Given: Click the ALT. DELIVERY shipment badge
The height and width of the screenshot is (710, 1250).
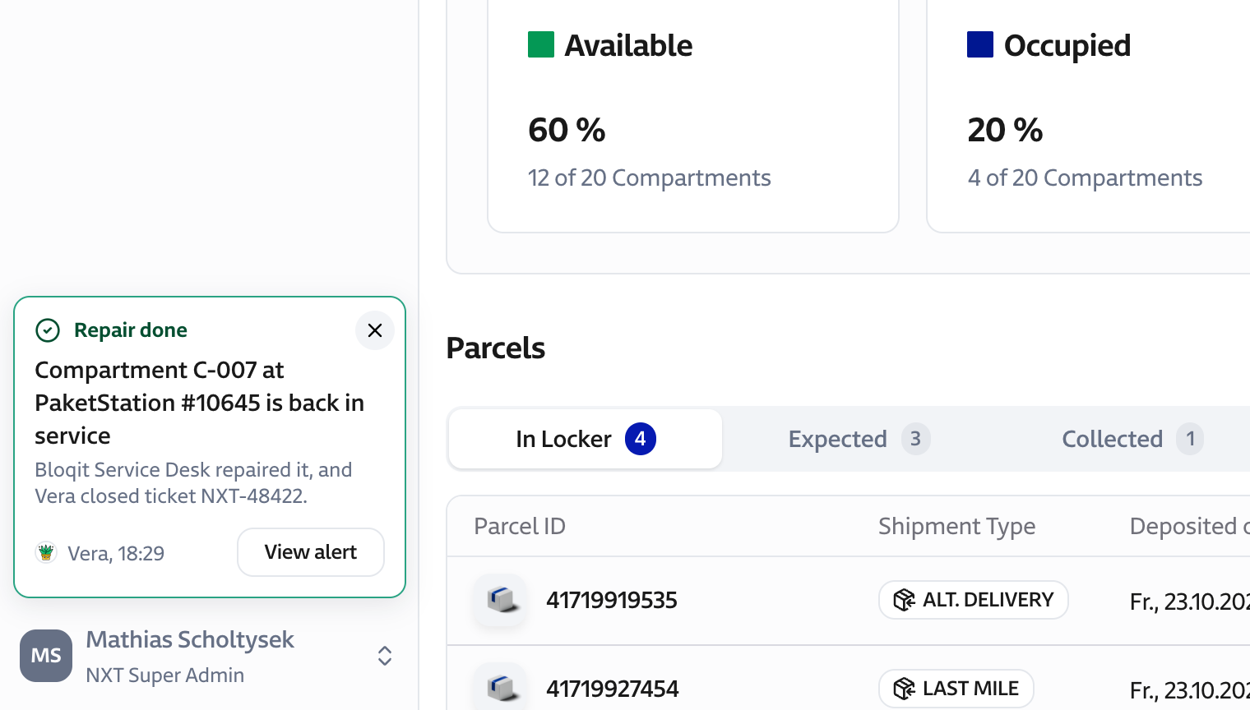Looking at the screenshot, I should [x=974, y=600].
